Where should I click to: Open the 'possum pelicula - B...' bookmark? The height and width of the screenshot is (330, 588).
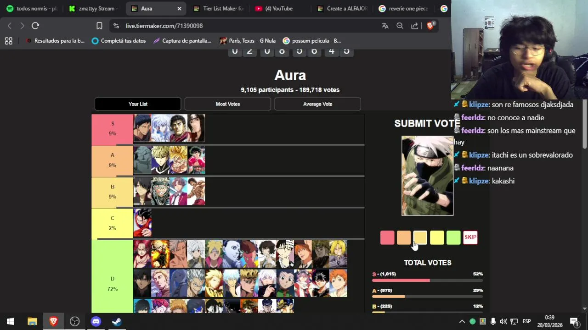tap(312, 41)
